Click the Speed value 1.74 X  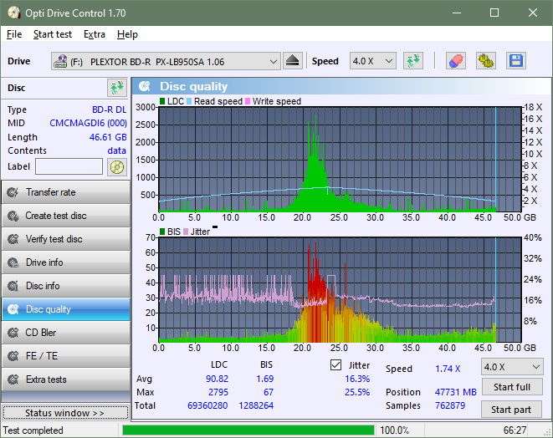pos(448,369)
